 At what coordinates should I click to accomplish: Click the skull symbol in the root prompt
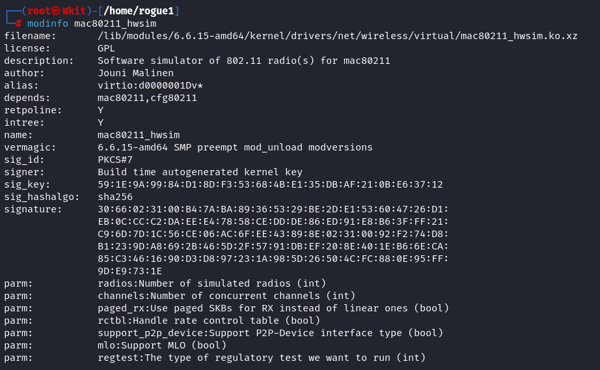(56, 11)
